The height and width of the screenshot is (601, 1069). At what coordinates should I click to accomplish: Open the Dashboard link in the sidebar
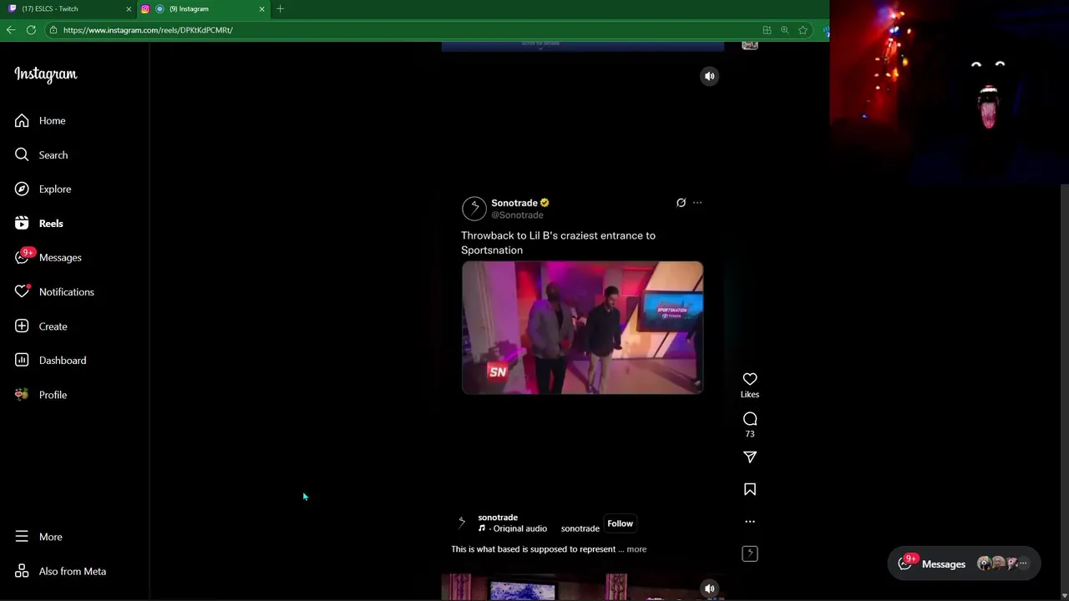62,361
